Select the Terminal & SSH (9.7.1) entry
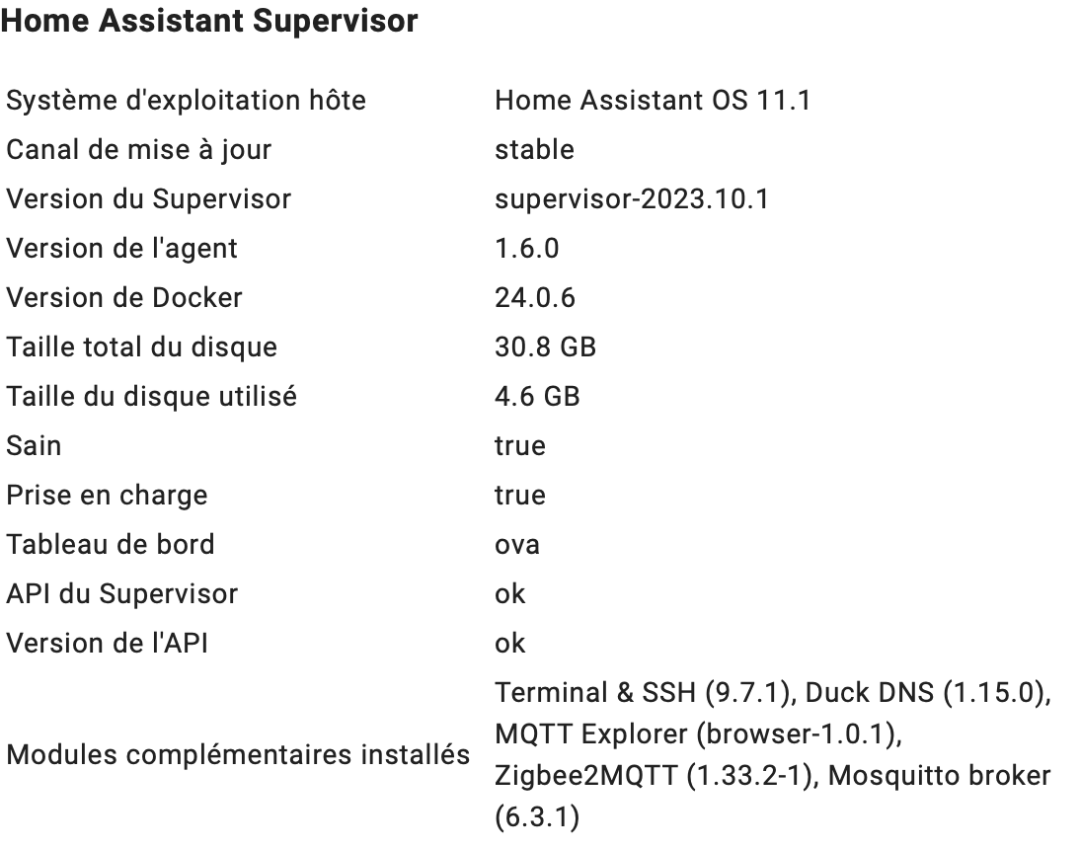This screenshot has width=1080, height=849. 643,693
